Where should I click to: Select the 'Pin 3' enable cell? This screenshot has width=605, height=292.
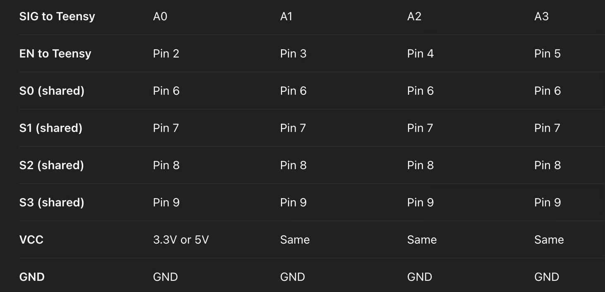point(293,54)
